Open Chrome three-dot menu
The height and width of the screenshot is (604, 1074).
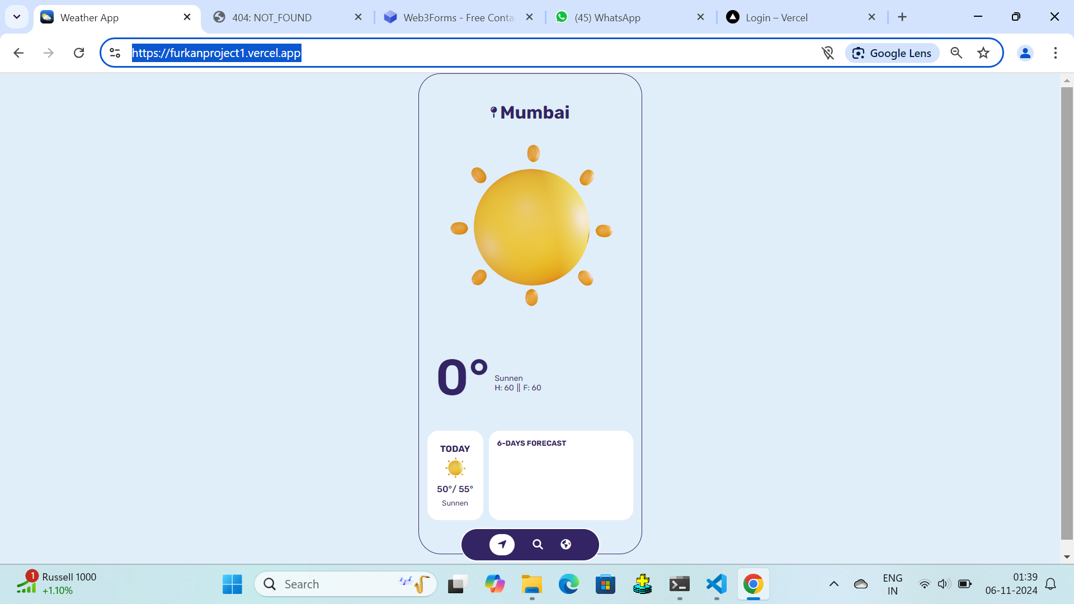tap(1055, 53)
